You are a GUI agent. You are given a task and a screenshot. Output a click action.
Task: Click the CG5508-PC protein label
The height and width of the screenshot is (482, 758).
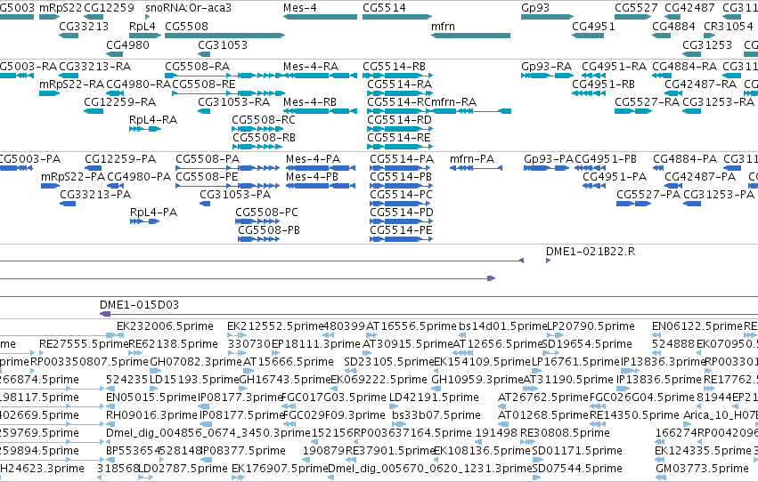click(266, 213)
